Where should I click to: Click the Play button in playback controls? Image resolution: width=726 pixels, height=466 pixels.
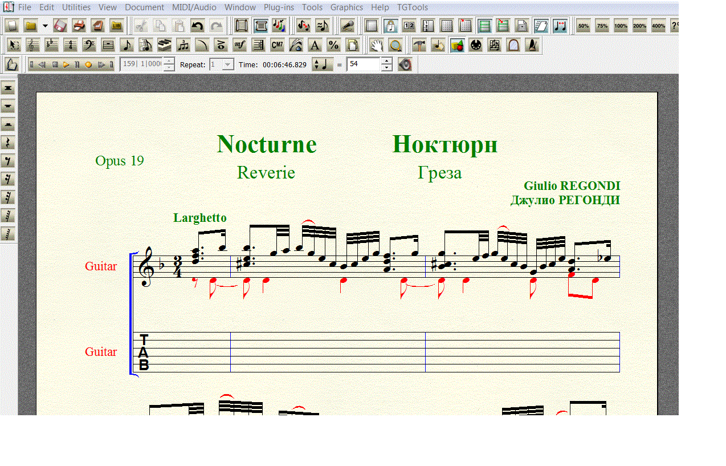(x=66, y=64)
